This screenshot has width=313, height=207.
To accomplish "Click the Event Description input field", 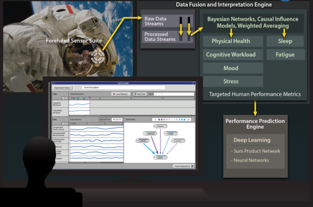I will click(124, 88).
